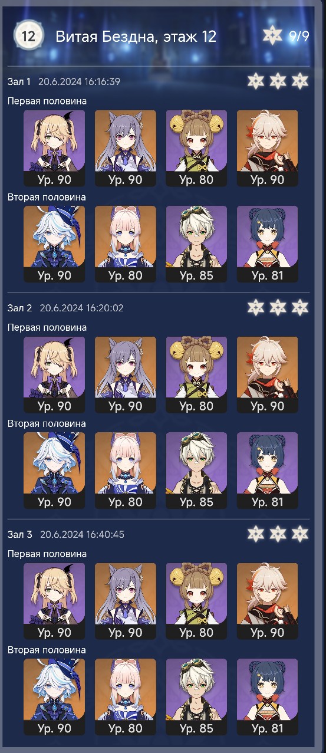
Task: Click the first star of Зал 1
Action: point(256,81)
